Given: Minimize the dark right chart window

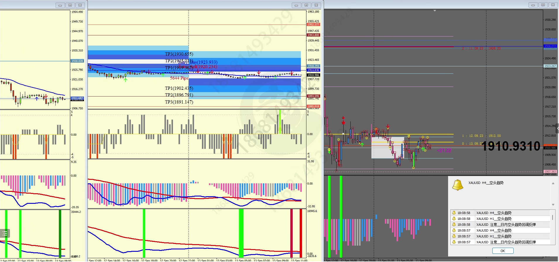Looking at the screenshot, I should click(x=533, y=5).
